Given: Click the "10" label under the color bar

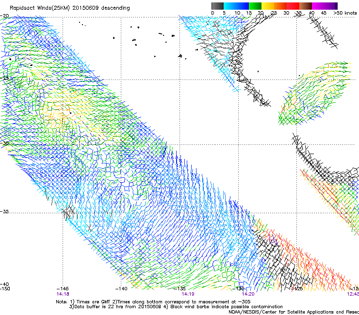Looking at the screenshot, I should pyautogui.click(x=237, y=13).
